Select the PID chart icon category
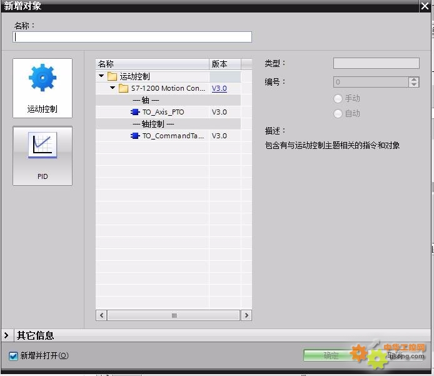The height and width of the screenshot is (376, 434). [43, 156]
